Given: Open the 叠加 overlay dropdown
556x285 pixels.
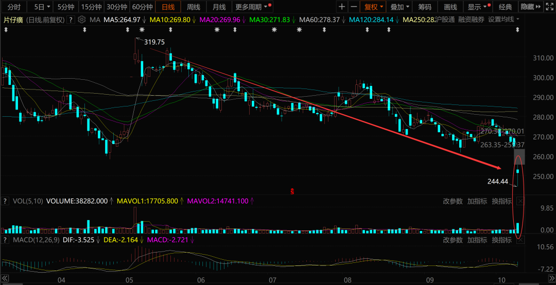Looking at the screenshot, I should [x=399, y=7].
